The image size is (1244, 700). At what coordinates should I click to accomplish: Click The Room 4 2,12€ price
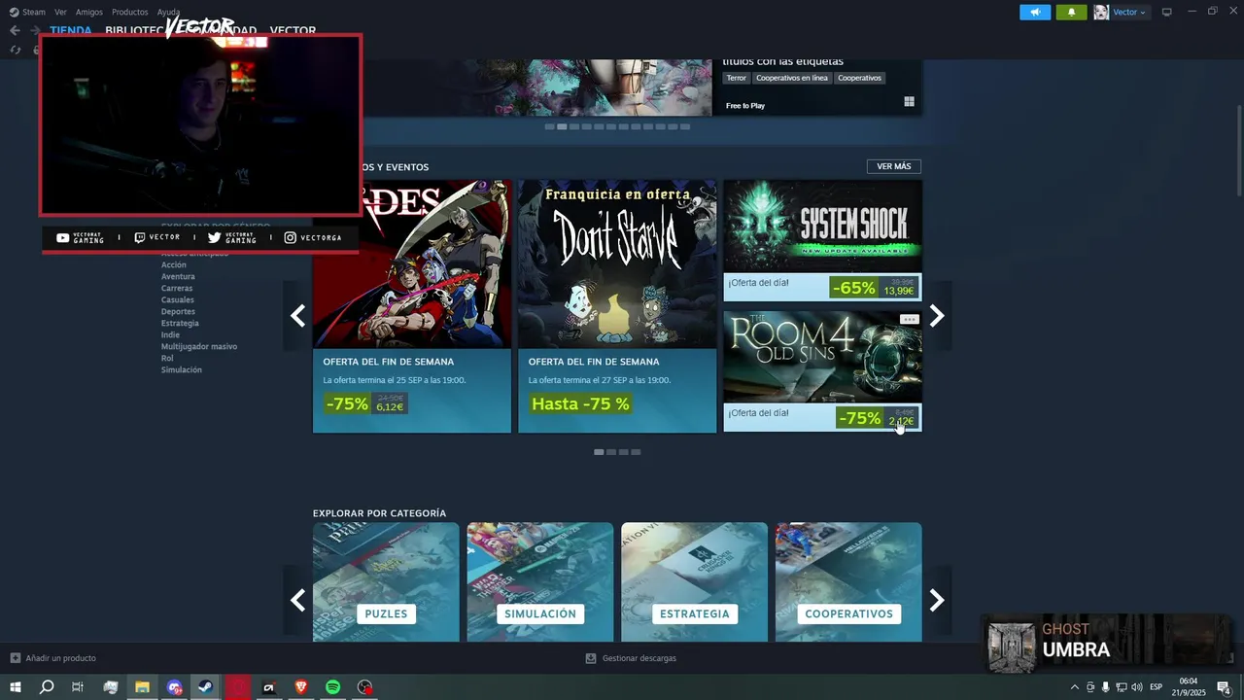901,422
